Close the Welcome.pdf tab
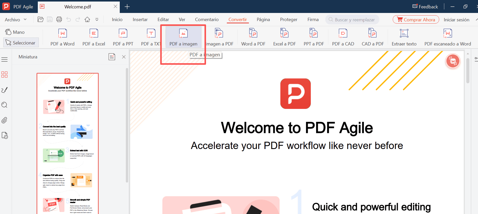 coord(115,6)
